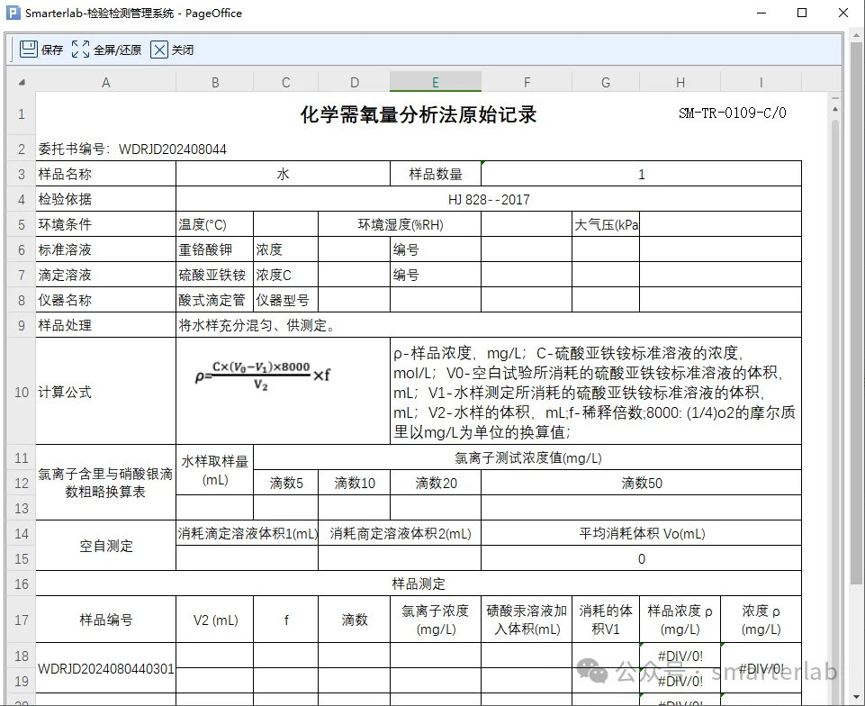Image resolution: width=865 pixels, height=706 pixels.
Task: Click the scroll up arrow of the sheet
Action: pos(835,110)
